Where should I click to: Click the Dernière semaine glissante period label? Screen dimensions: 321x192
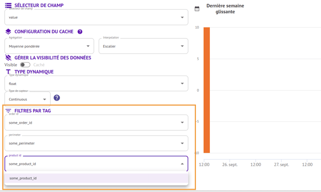pos(225,9)
